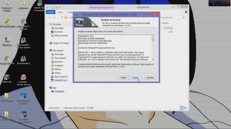Go back with the < Atrás button
This screenshot has width=231, height=129.
[x=123, y=77]
